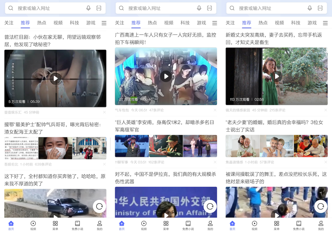
Task: Play the 广西高速 bus crash video
Action: click(x=166, y=76)
